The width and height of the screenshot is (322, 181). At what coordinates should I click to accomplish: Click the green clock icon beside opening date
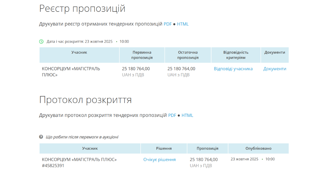tap(41, 42)
